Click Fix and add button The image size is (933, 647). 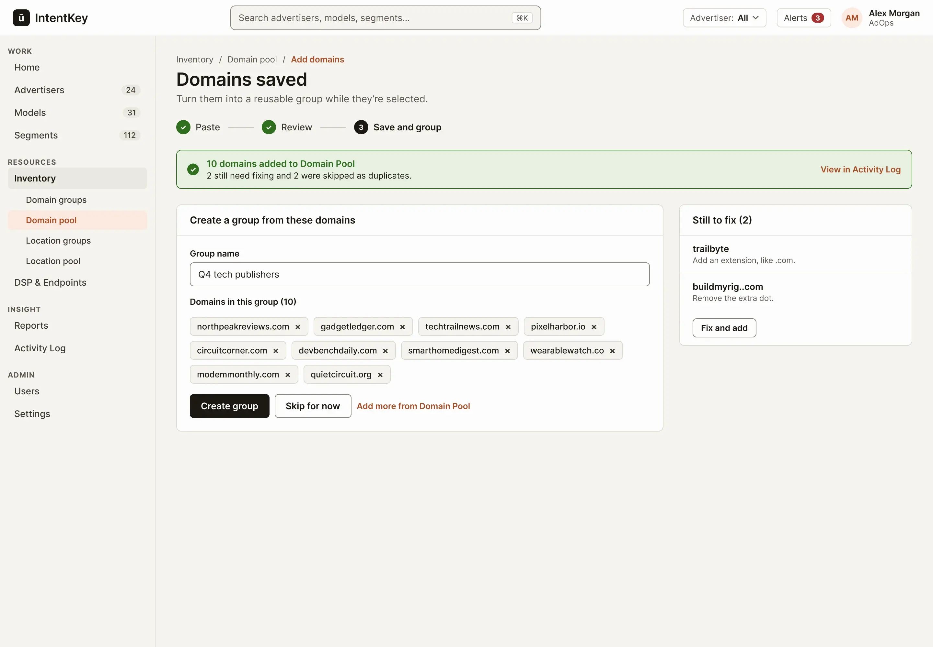[724, 328]
